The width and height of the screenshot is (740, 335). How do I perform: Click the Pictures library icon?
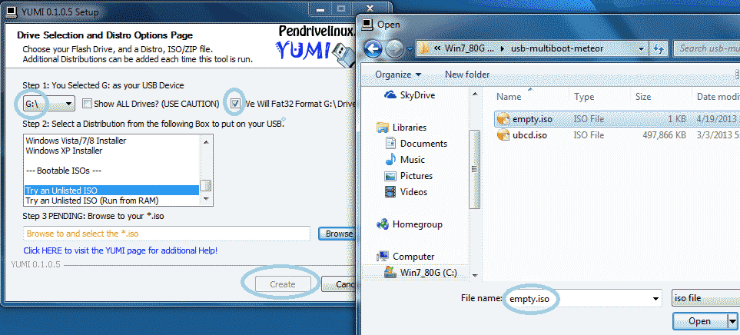[x=390, y=176]
